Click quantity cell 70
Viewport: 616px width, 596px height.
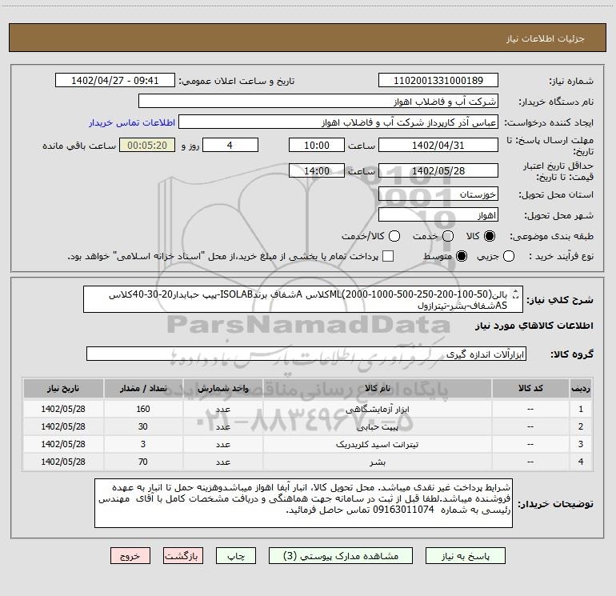pos(143,462)
